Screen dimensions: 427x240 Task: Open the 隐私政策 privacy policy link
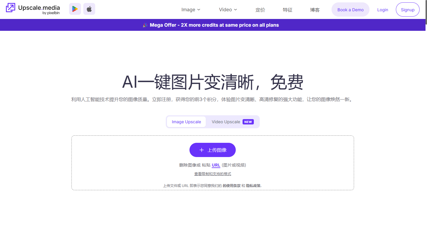pyautogui.click(x=254, y=186)
